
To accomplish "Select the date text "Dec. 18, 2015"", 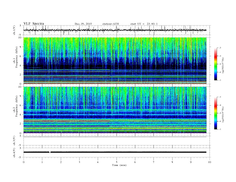I will coord(83,24).
